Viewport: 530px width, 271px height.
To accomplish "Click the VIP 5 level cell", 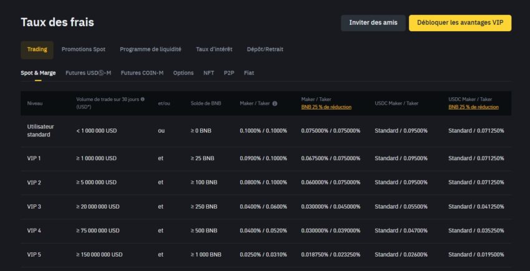I will (34, 254).
